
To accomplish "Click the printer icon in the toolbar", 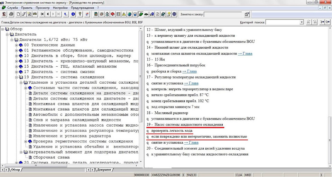I will coord(11,14).
